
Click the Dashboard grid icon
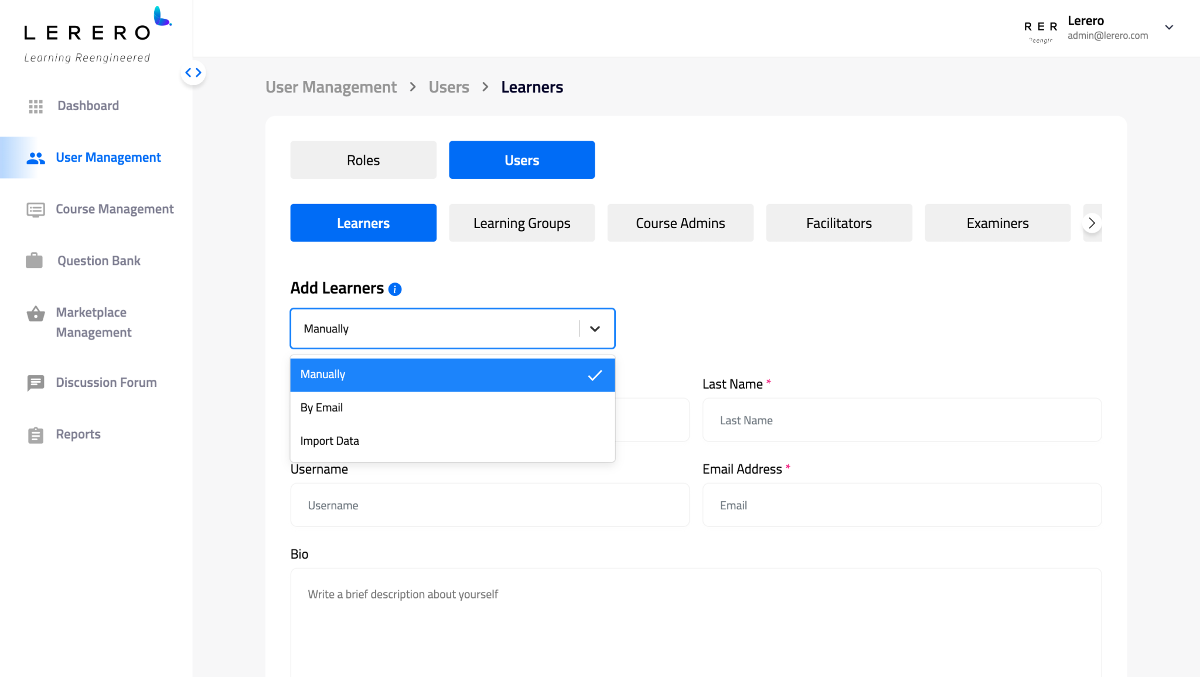[36, 106]
